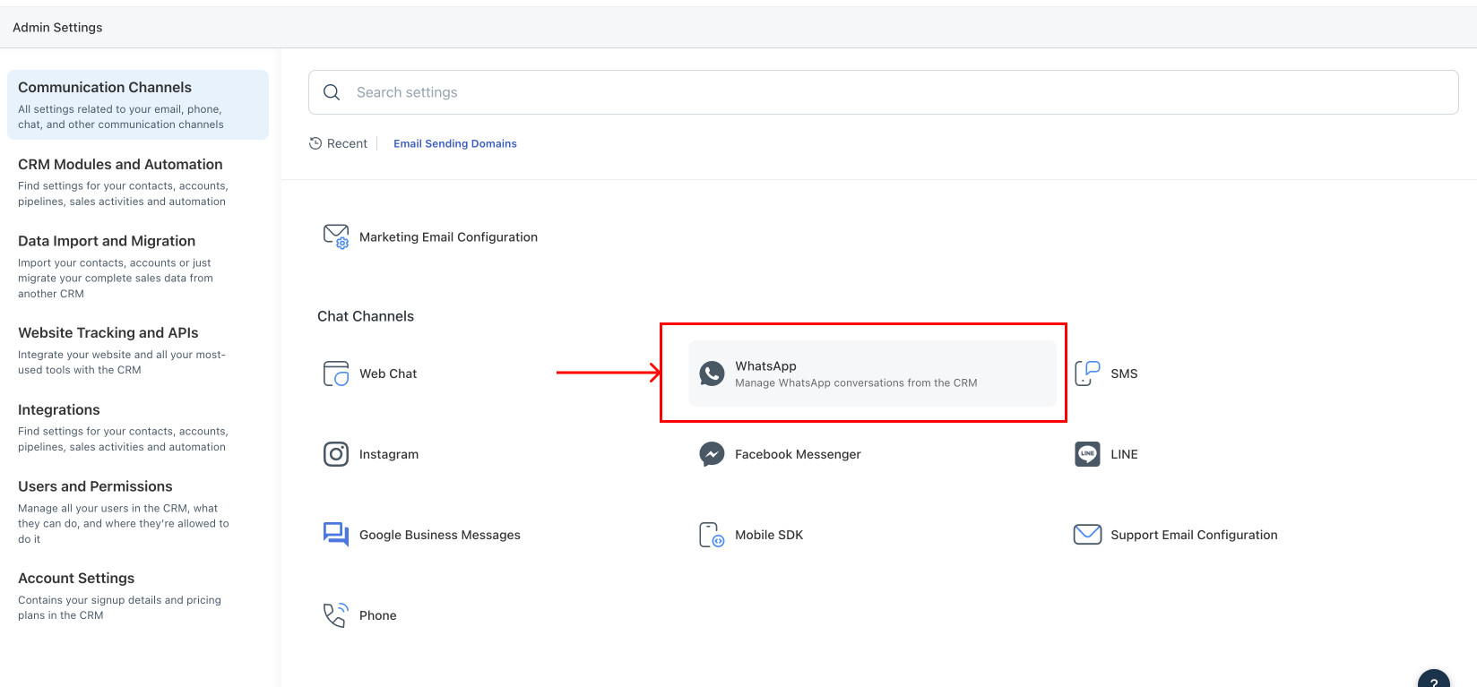The image size is (1477, 687).
Task: Click the WhatsApp phone bubble icon
Action: [x=712, y=374]
